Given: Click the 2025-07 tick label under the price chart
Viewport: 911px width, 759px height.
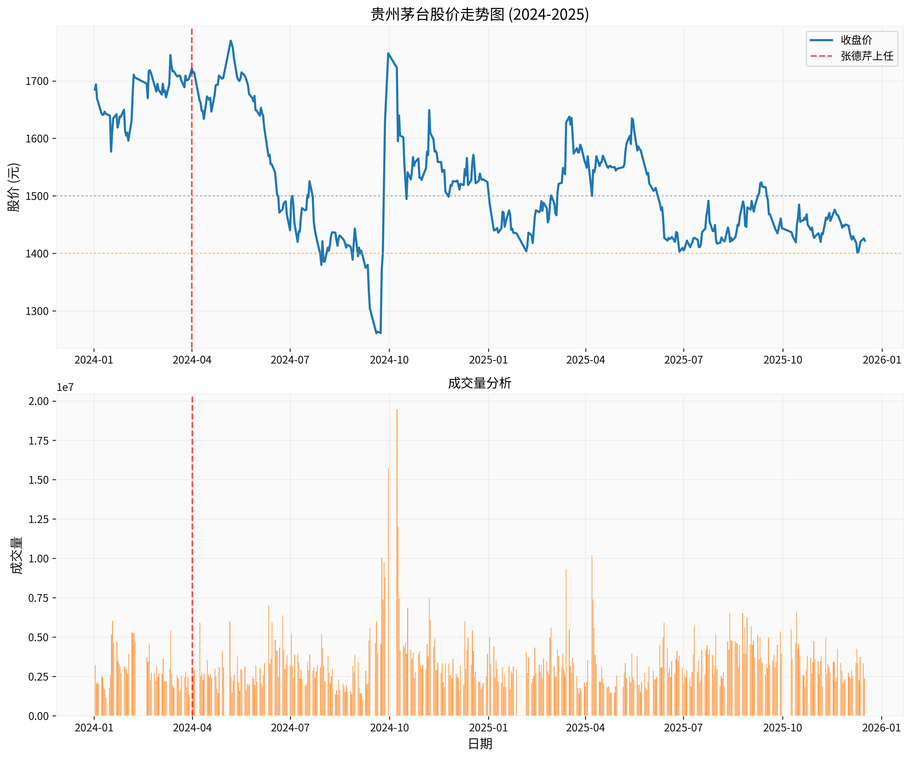Looking at the screenshot, I should [683, 360].
